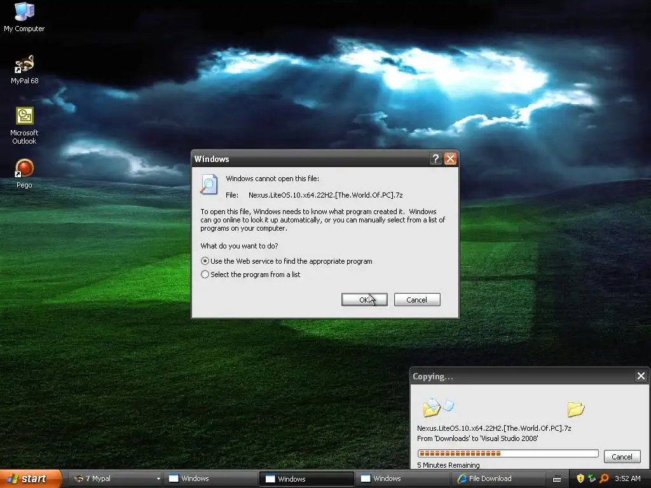651x488 pixels.
Task: Click the Windows dialog title bar
Action: (x=310, y=158)
